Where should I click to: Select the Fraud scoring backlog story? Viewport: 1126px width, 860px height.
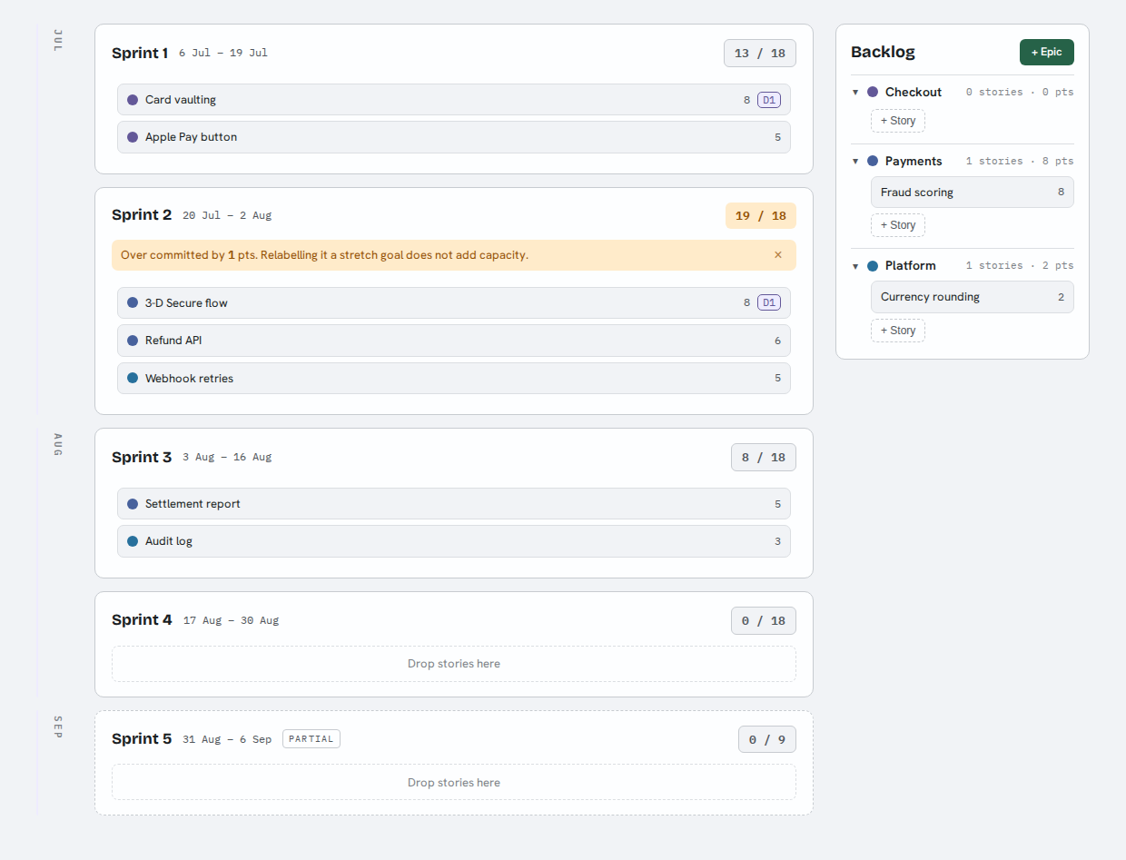click(x=973, y=193)
